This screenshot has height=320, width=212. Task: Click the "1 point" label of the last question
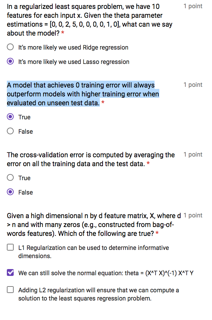click(x=193, y=215)
